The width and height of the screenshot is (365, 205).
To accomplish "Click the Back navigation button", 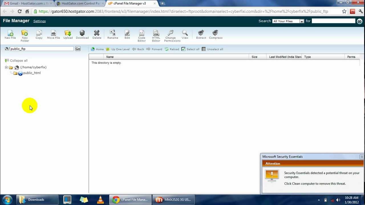I will click(x=138, y=49).
